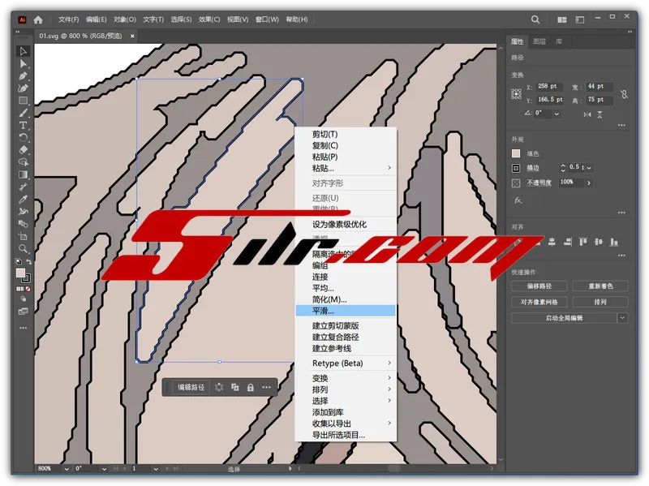Close the 01.svg document tab
Viewport: 649px width, 486px height.
click(x=132, y=36)
